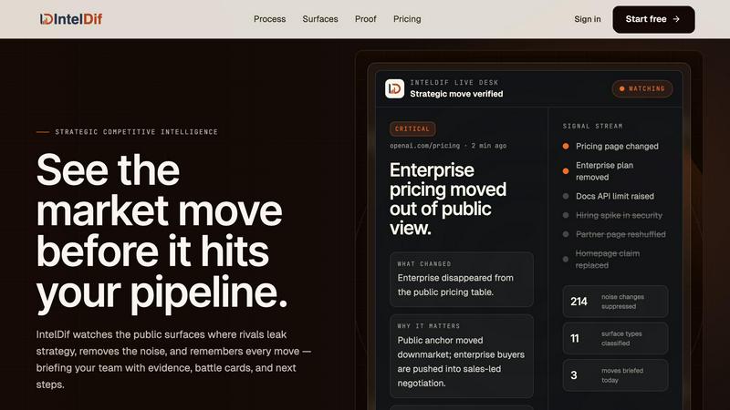Click the Sign in link

tap(587, 19)
